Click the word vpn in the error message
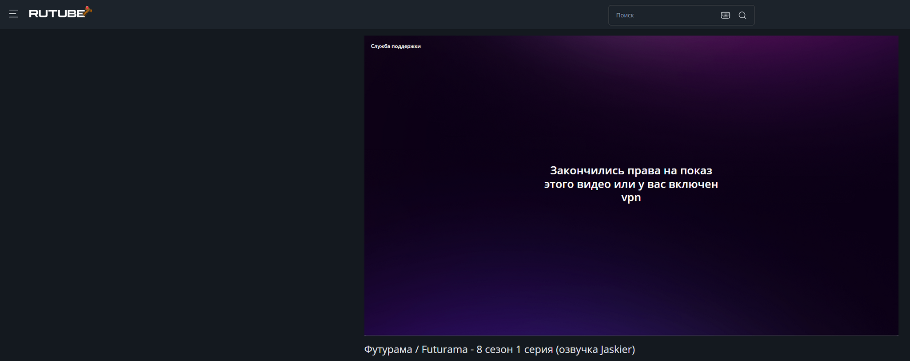The image size is (910, 361). pos(631,197)
